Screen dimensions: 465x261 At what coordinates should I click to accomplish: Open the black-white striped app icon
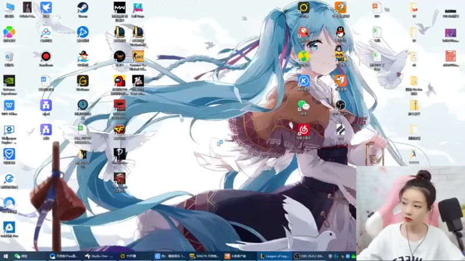[341, 129]
